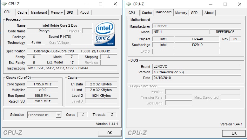The image size is (247, 140).
Task: Open Cache tab in right window
Action: [147, 13]
